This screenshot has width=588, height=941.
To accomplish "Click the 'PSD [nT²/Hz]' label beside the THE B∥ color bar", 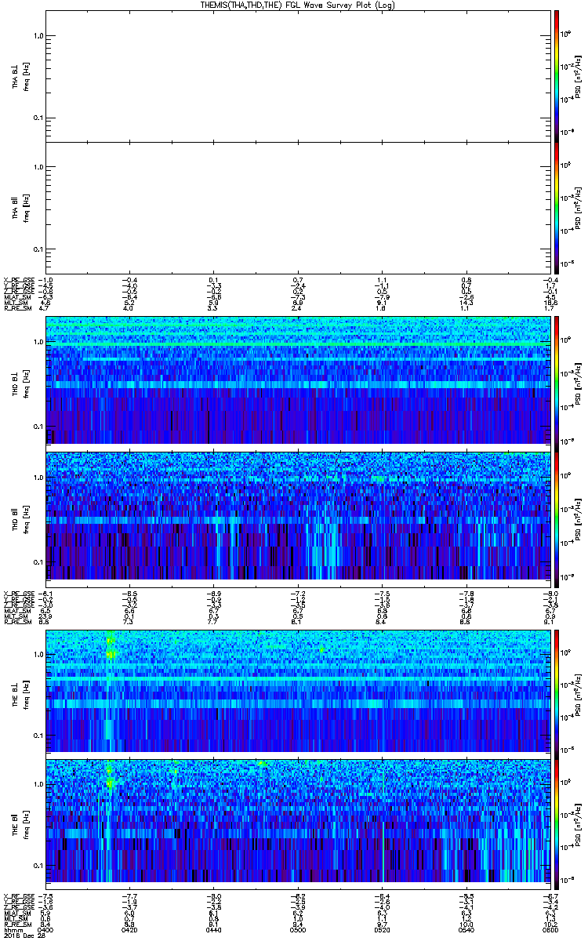I will 576,823.
